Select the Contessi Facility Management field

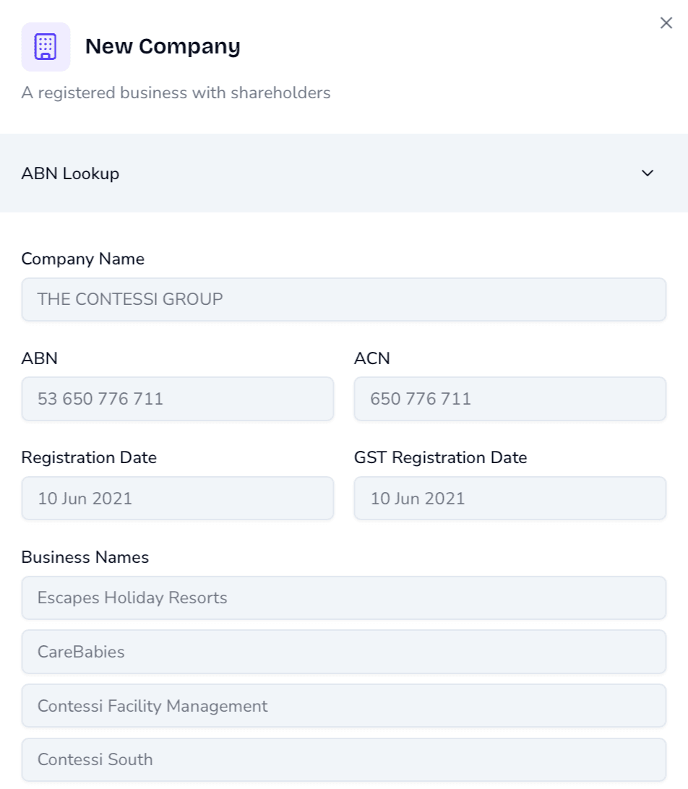(x=344, y=706)
